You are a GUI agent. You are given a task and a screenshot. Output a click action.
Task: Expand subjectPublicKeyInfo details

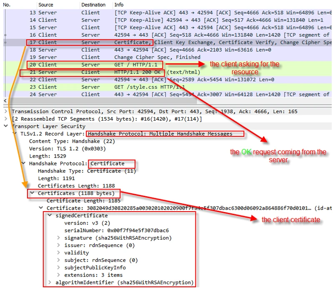(58, 268)
